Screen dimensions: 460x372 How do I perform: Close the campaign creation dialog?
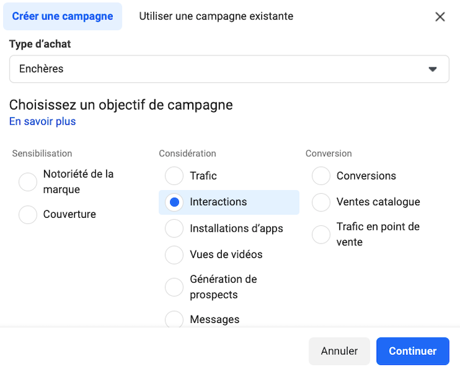click(440, 17)
